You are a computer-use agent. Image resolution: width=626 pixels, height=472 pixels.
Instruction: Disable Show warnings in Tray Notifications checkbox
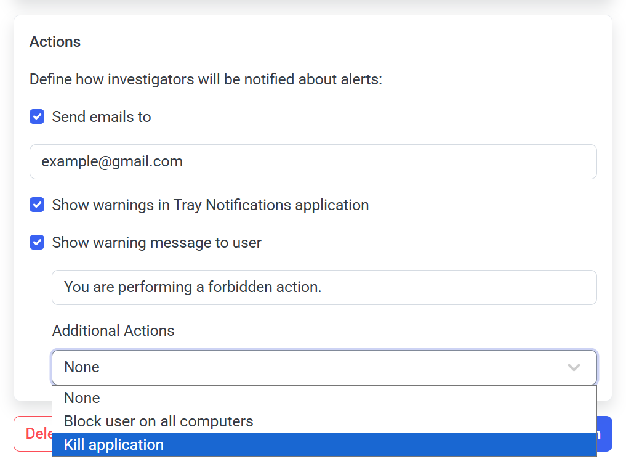click(x=37, y=205)
